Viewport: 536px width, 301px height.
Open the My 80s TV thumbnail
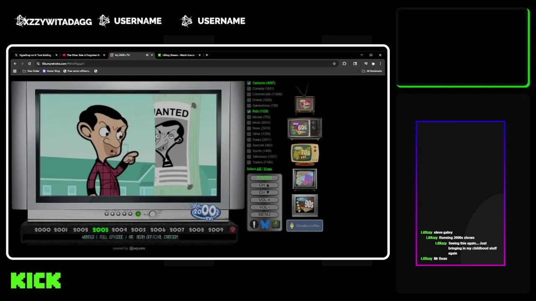[304, 179]
